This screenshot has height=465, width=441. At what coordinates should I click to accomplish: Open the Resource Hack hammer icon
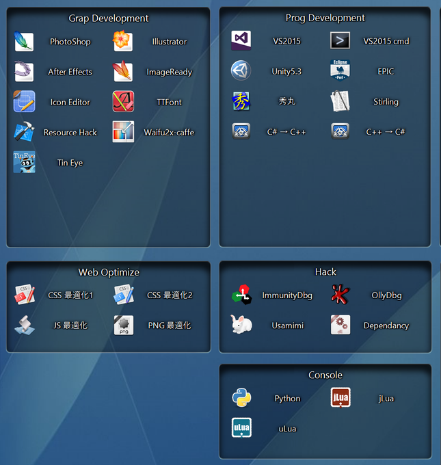[24, 131]
